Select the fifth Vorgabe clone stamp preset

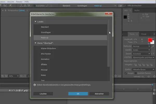[x=151, y=65]
